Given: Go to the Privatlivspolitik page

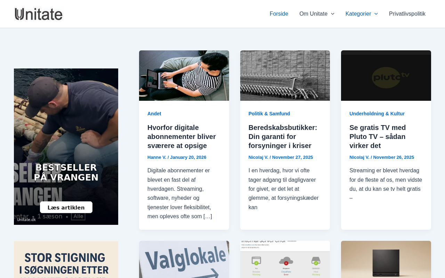Looking at the screenshot, I should 407,14.
